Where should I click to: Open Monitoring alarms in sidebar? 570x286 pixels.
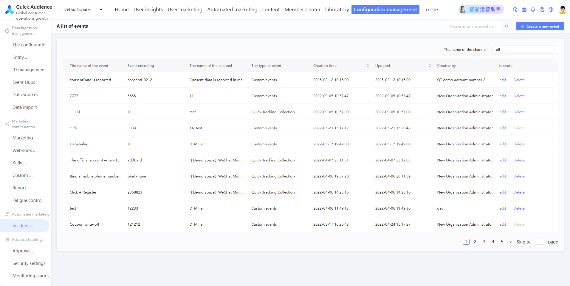tap(31, 276)
